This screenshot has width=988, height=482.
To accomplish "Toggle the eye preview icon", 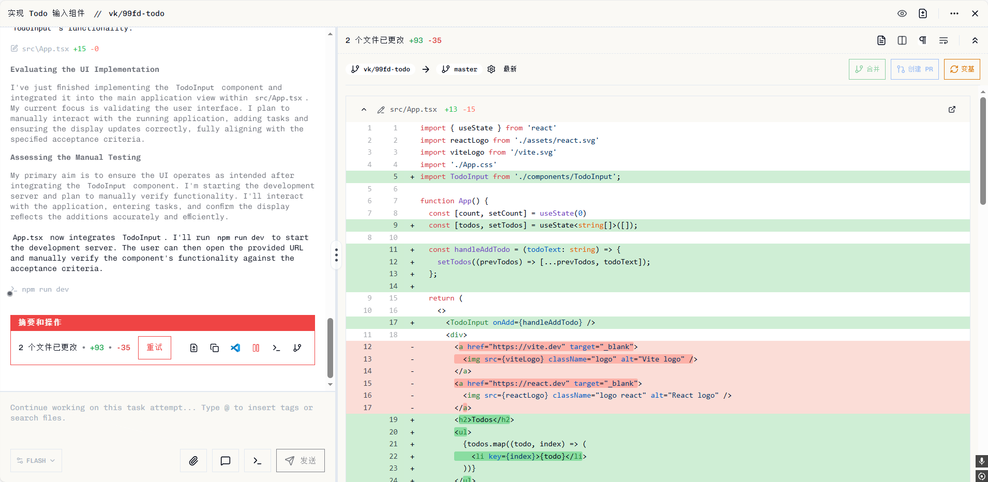I will 902,13.
